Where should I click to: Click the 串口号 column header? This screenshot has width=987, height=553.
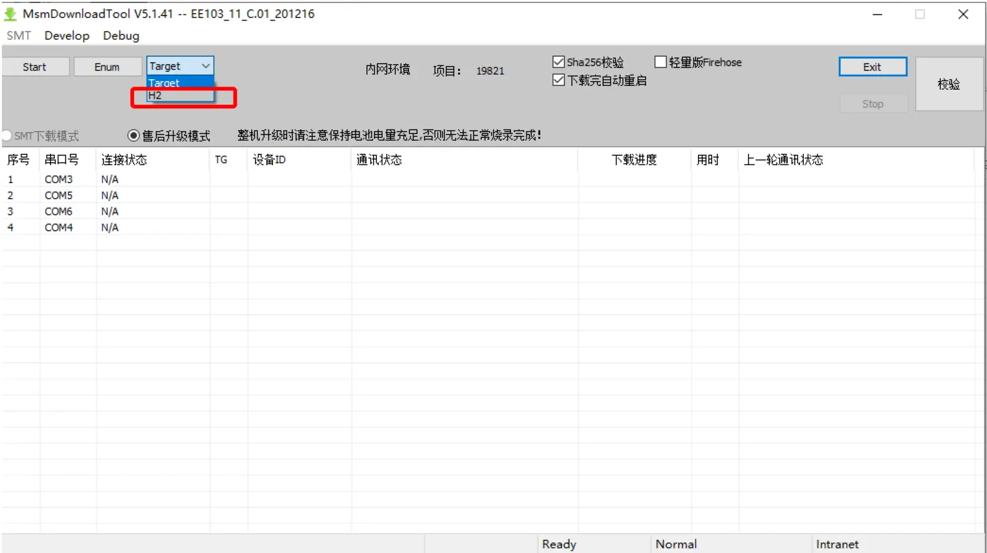click(x=67, y=159)
